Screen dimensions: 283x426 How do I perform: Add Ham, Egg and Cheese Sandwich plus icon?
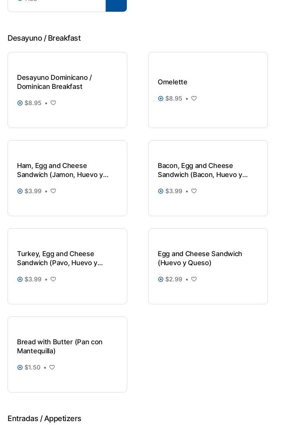(20, 191)
